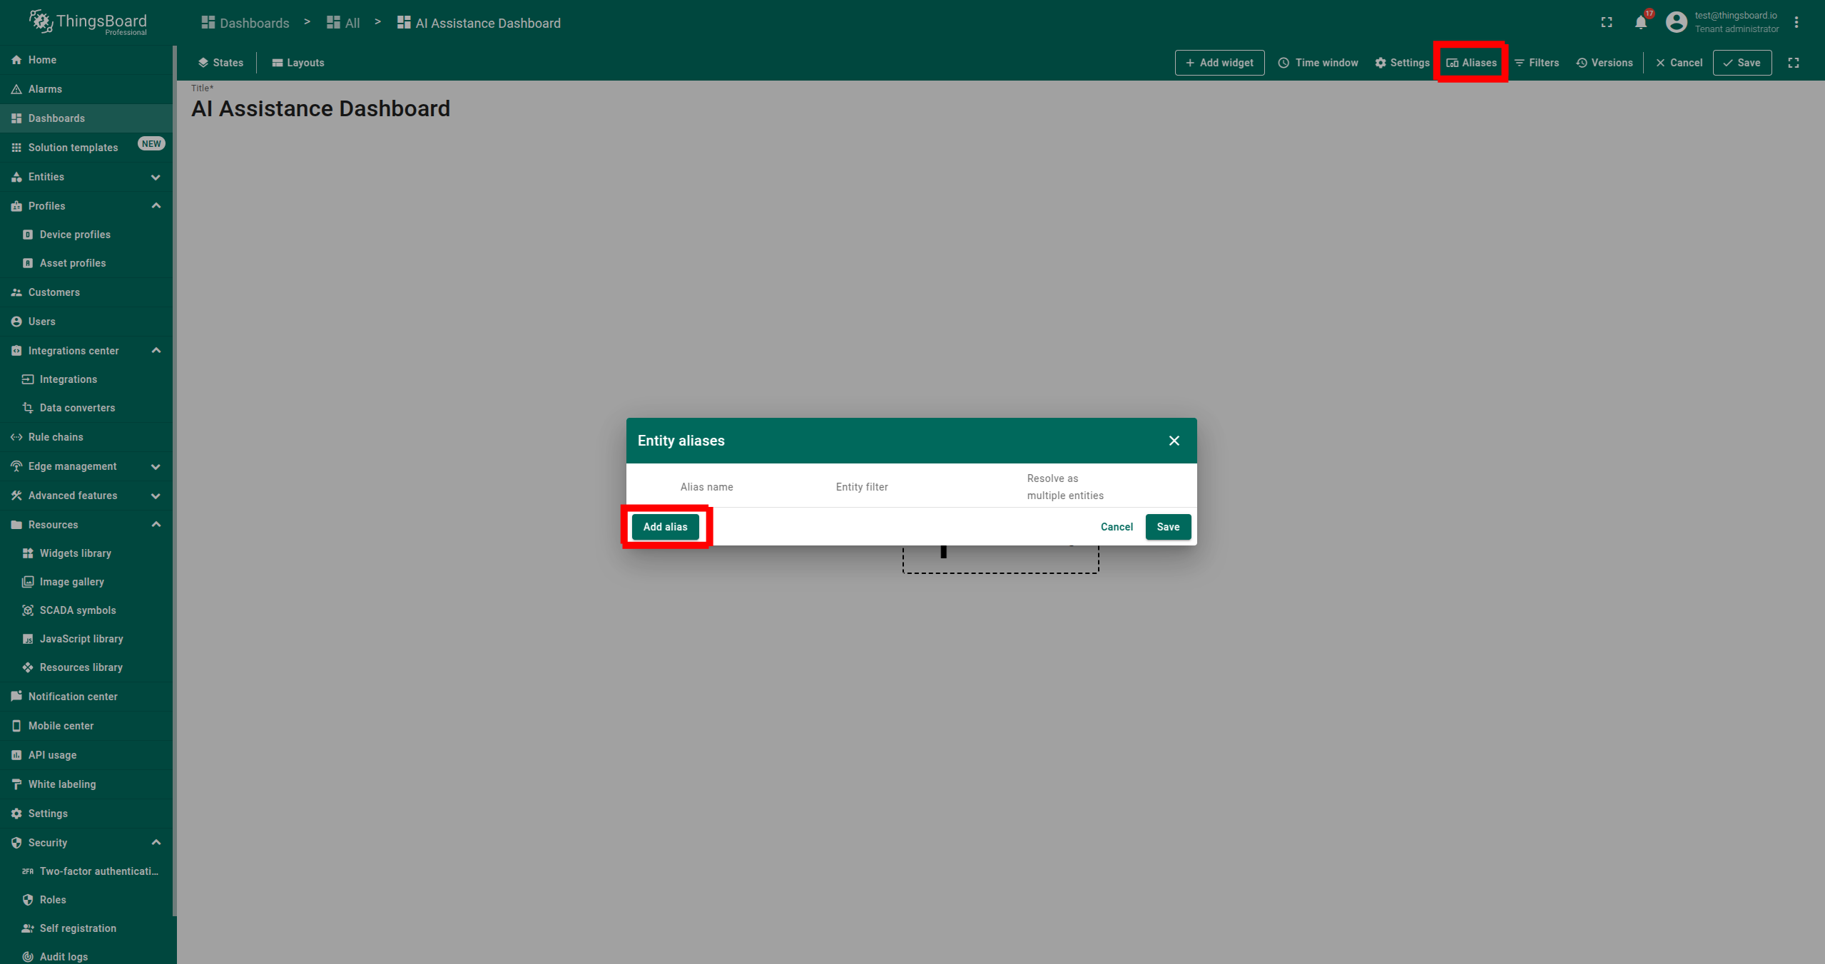Click the dashboard title field
The image size is (1825, 964).
tap(320, 108)
